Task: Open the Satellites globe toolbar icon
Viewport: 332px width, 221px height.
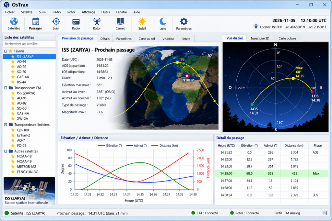Action: click(14, 21)
